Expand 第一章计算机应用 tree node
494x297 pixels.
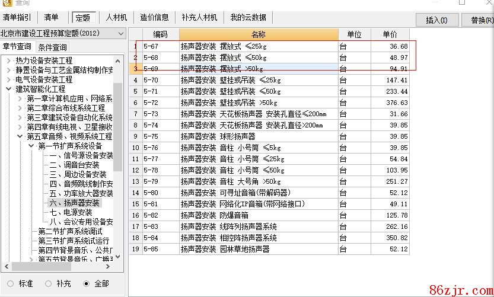point(20,98)
